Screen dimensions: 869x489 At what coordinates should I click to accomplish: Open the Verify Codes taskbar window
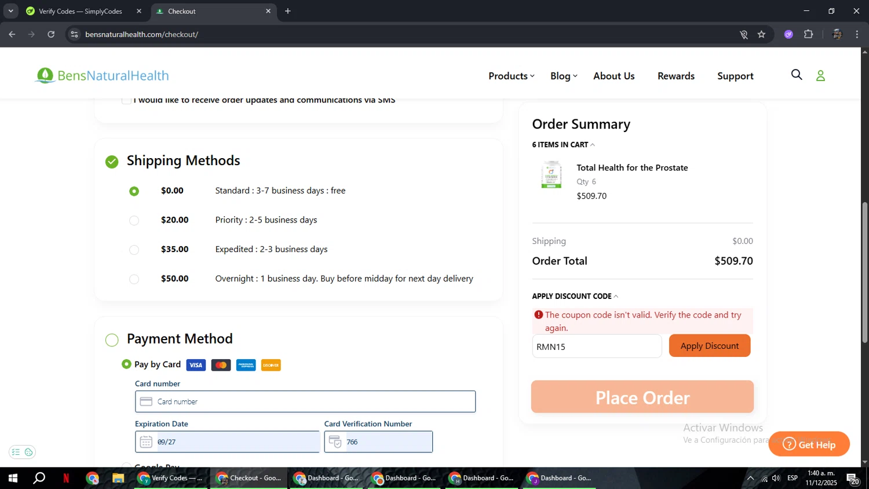pyautogui.click(x=171, y=478)
